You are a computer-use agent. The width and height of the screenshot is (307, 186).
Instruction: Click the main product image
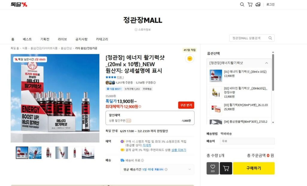pos(55,98)
